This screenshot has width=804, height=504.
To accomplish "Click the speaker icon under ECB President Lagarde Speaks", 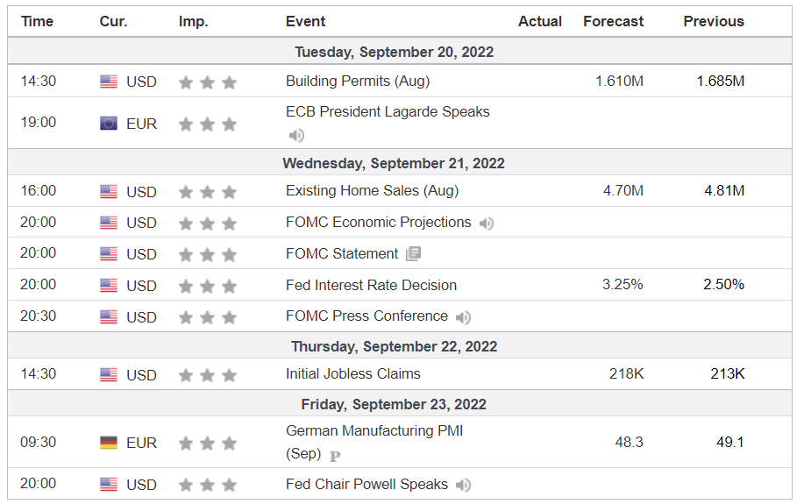I will click(296, 135).
